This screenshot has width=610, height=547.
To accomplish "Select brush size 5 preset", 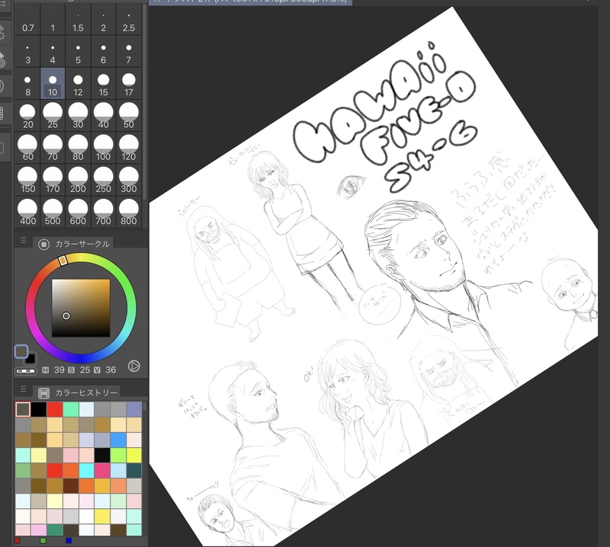I will pos(78,52).
